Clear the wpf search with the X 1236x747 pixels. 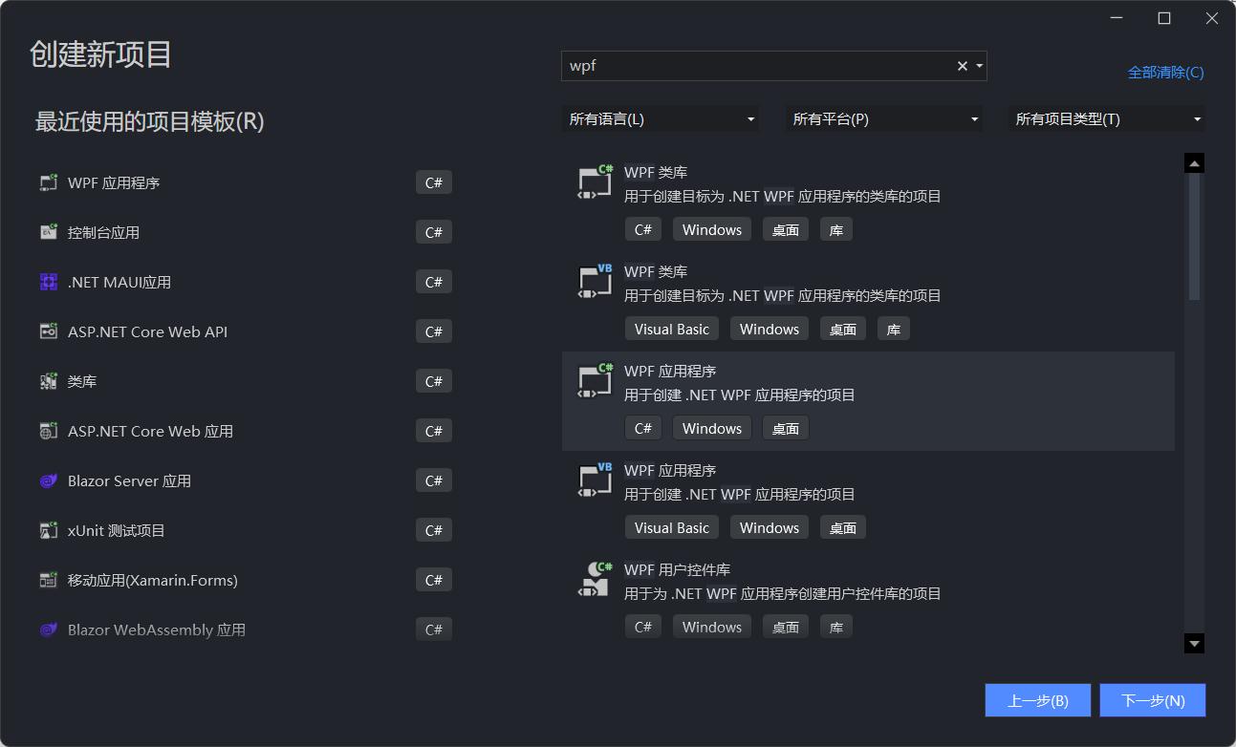(x=961, y=65)
